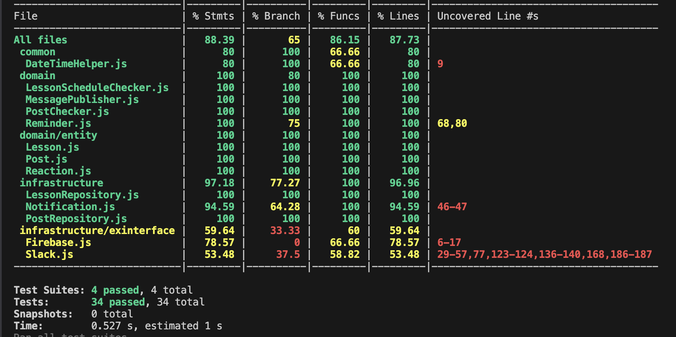Select infrastructure/exinterface folder row
Screen dimensions: 676x337
pyautogui.click(x=97, y=231)
